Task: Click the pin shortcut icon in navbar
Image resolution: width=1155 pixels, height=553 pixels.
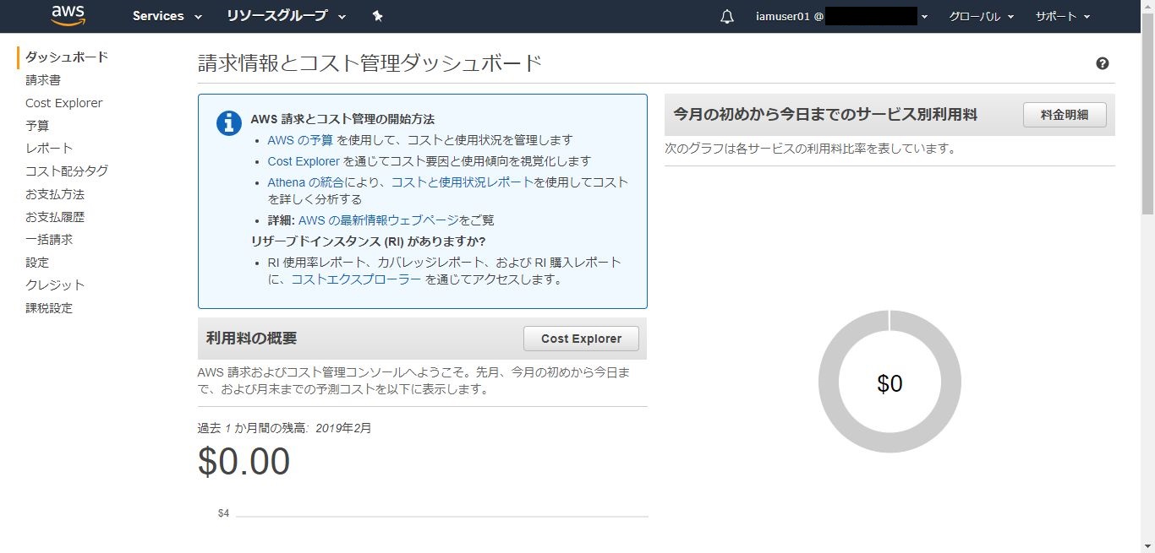Action: point(377,16)
